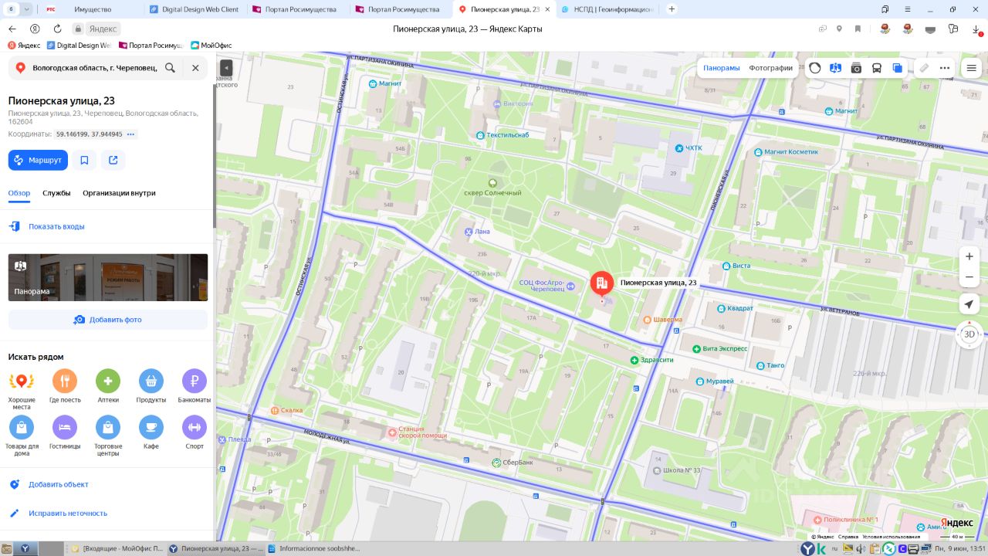
Task: Open МойОфис bookmark
Action: [x=211, y=45]
